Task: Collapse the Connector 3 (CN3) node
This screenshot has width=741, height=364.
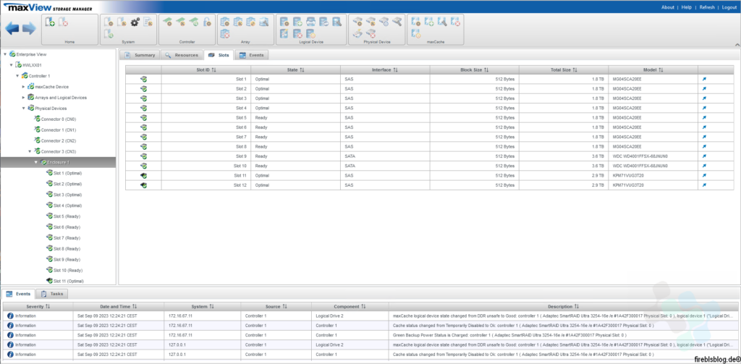Action: [x=30, y=152]
